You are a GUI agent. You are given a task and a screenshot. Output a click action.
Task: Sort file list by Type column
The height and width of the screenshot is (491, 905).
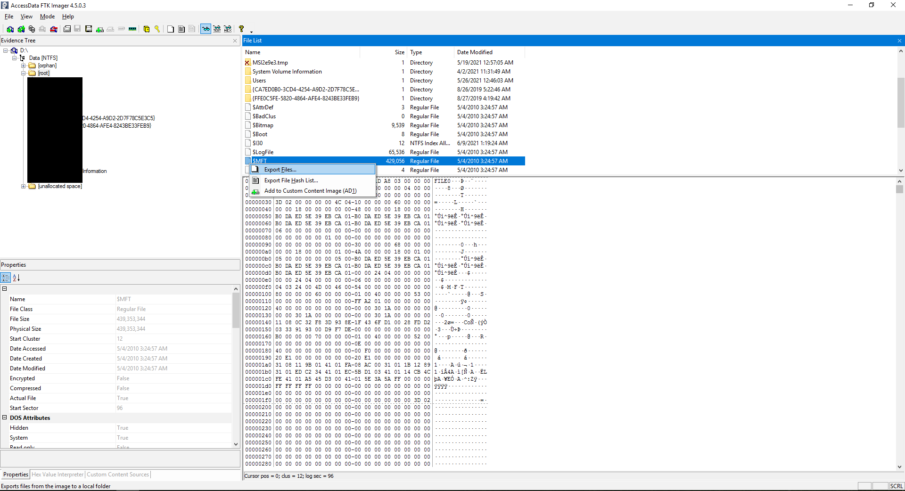(x=431, y=52)
